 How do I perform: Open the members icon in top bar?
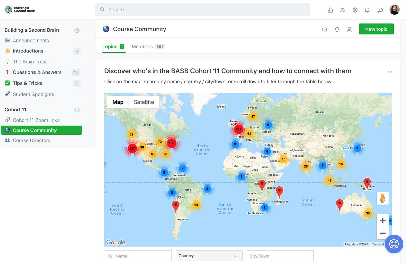(343, 10)
